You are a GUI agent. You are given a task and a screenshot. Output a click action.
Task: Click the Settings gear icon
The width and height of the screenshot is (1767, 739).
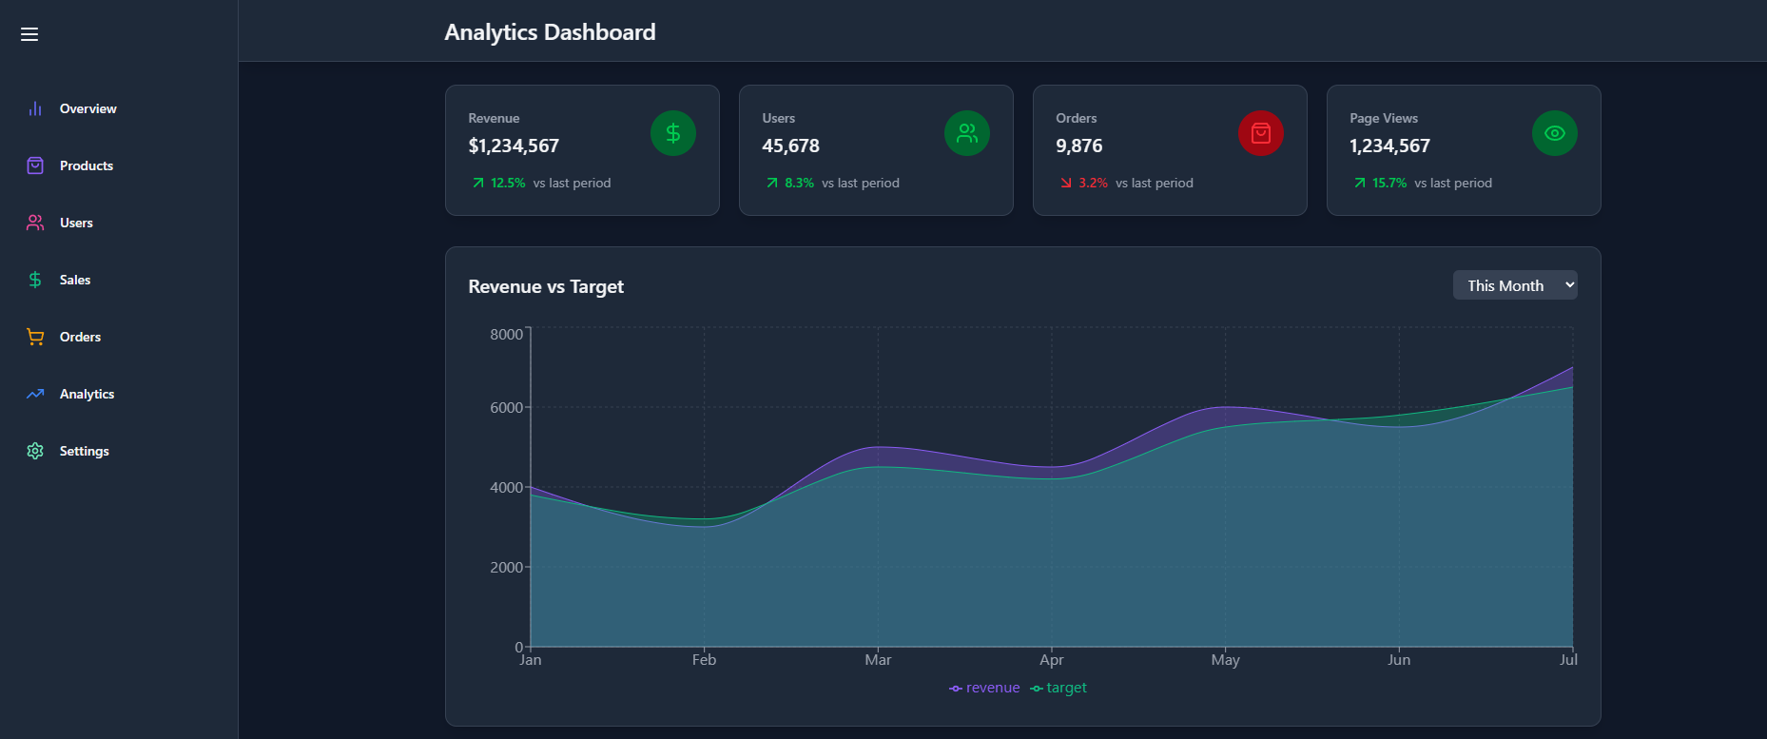(x=35, y=451)
